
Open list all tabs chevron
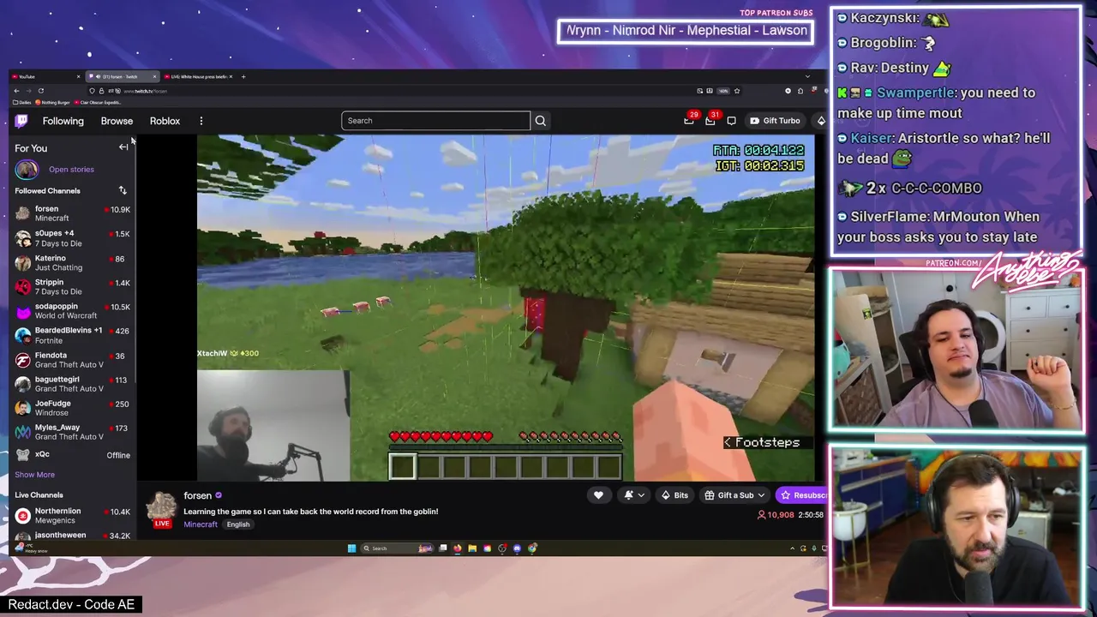807,76
